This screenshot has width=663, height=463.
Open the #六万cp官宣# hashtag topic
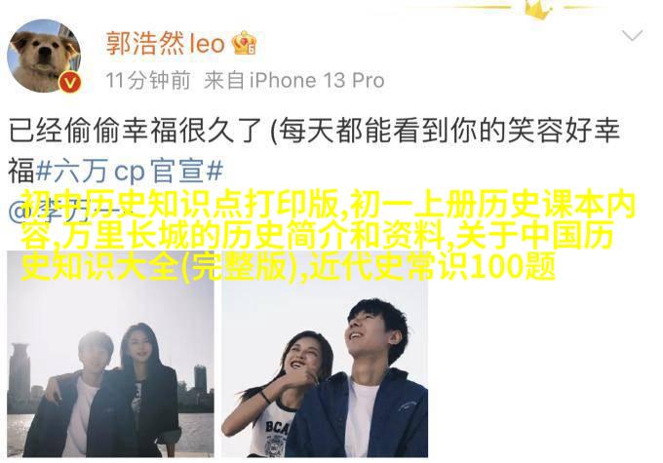tap(130, 171)
